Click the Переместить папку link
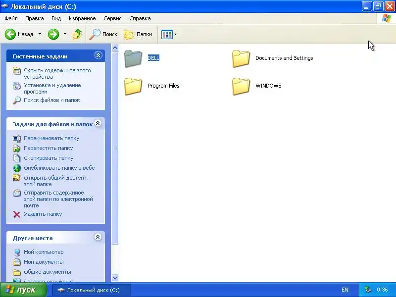 click(48, 148)
